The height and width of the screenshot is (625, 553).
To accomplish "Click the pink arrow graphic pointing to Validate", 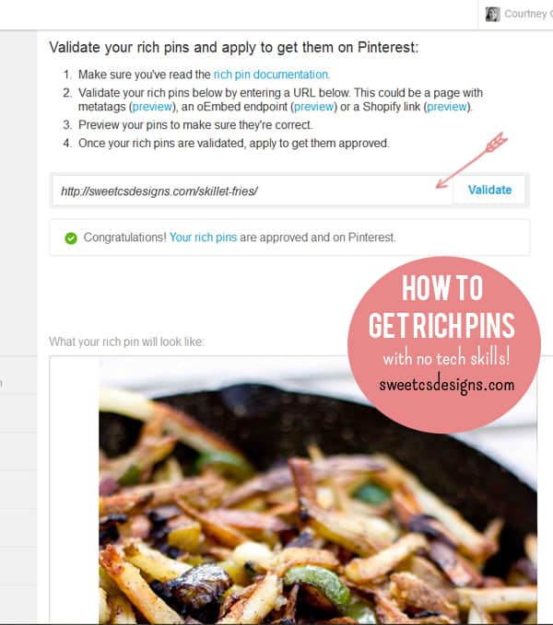I will [x=472, y=160].
